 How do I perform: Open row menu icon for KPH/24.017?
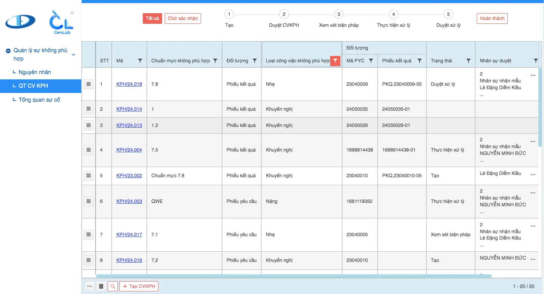tap(88, 235)
